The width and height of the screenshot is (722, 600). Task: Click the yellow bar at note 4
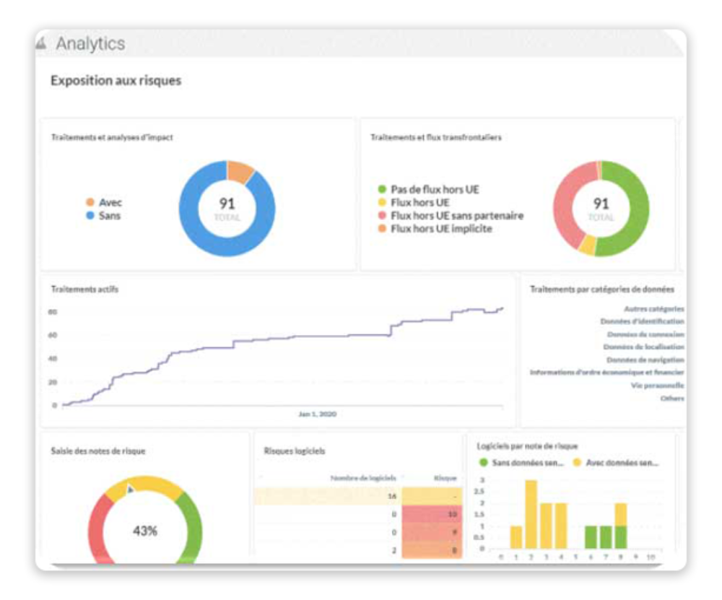(x=561, y=526)
